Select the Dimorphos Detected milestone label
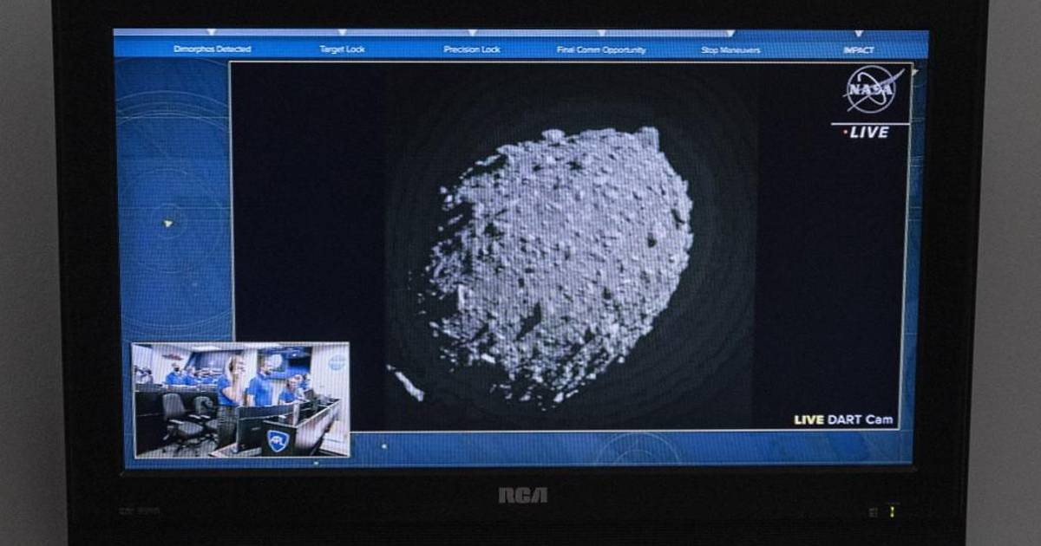 [x=212, y=49]
